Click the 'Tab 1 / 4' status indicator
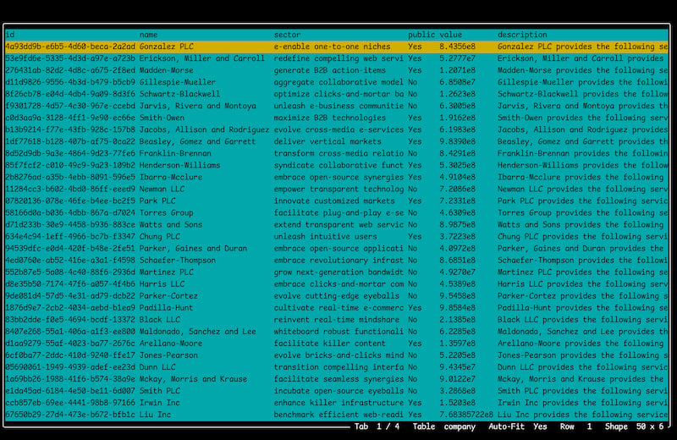Screen dimensions: 677x440 coord(377,426)
